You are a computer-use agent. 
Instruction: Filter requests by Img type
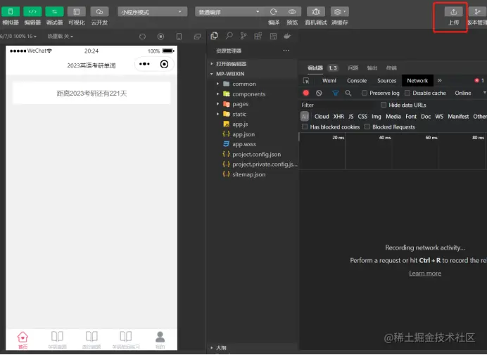pos(376,117)
